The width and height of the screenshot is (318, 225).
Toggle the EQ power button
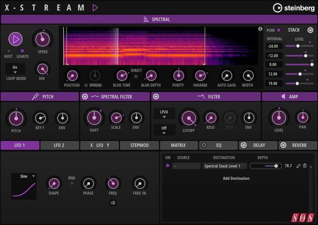[204, 145]
